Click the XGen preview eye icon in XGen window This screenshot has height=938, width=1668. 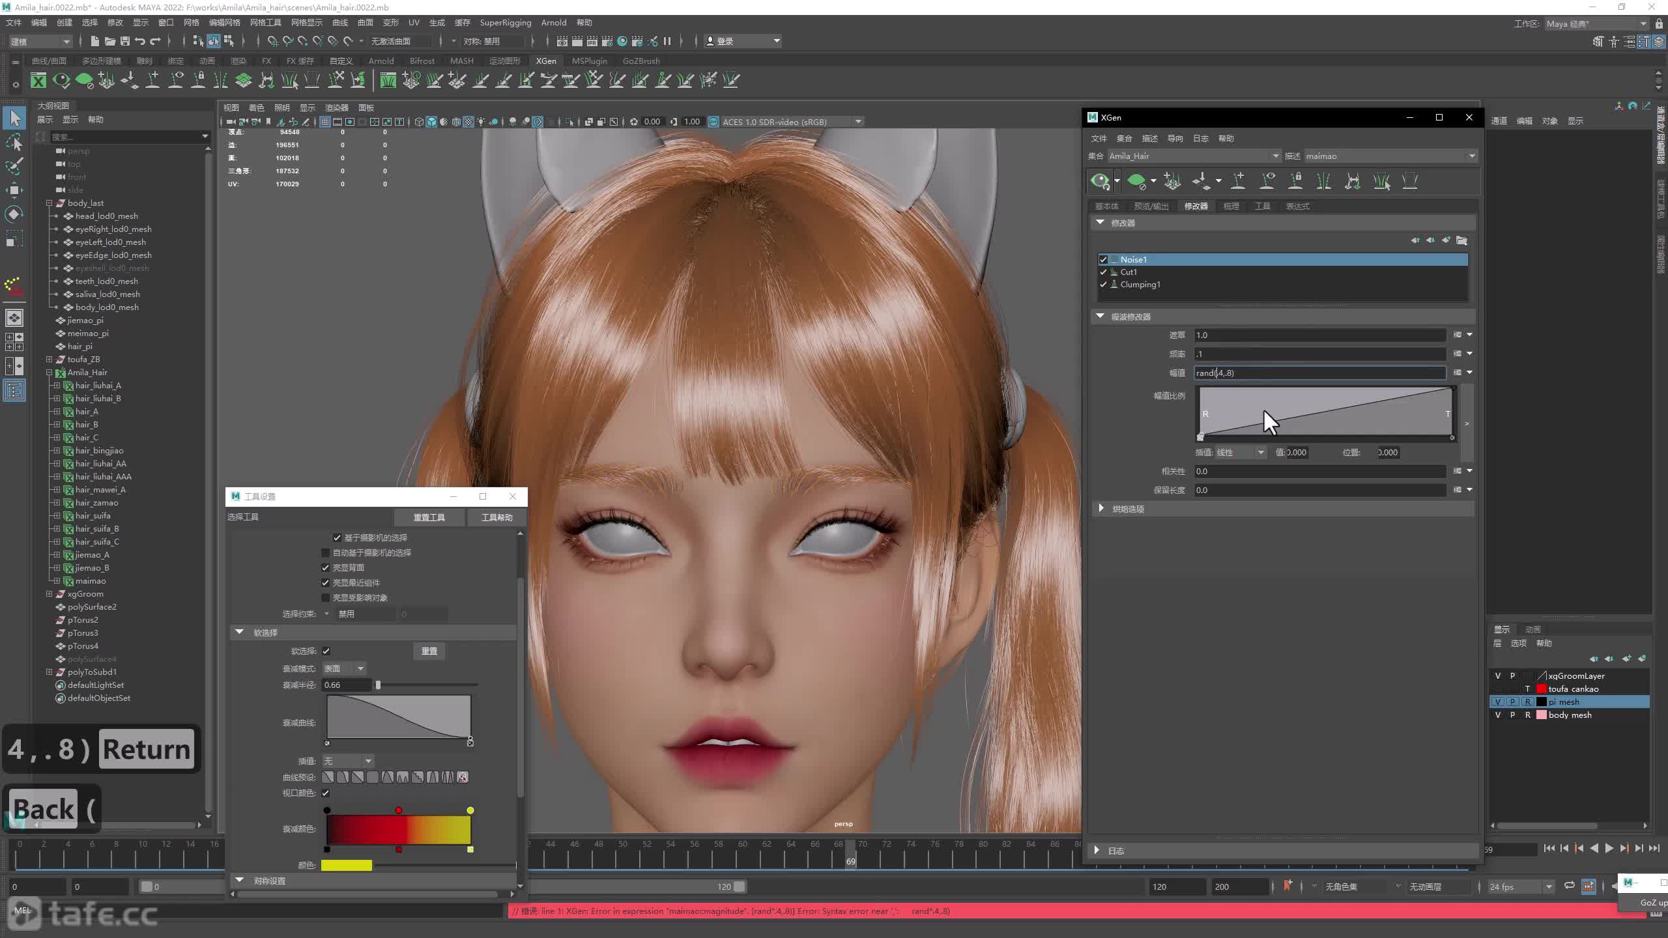[1100, 180]
